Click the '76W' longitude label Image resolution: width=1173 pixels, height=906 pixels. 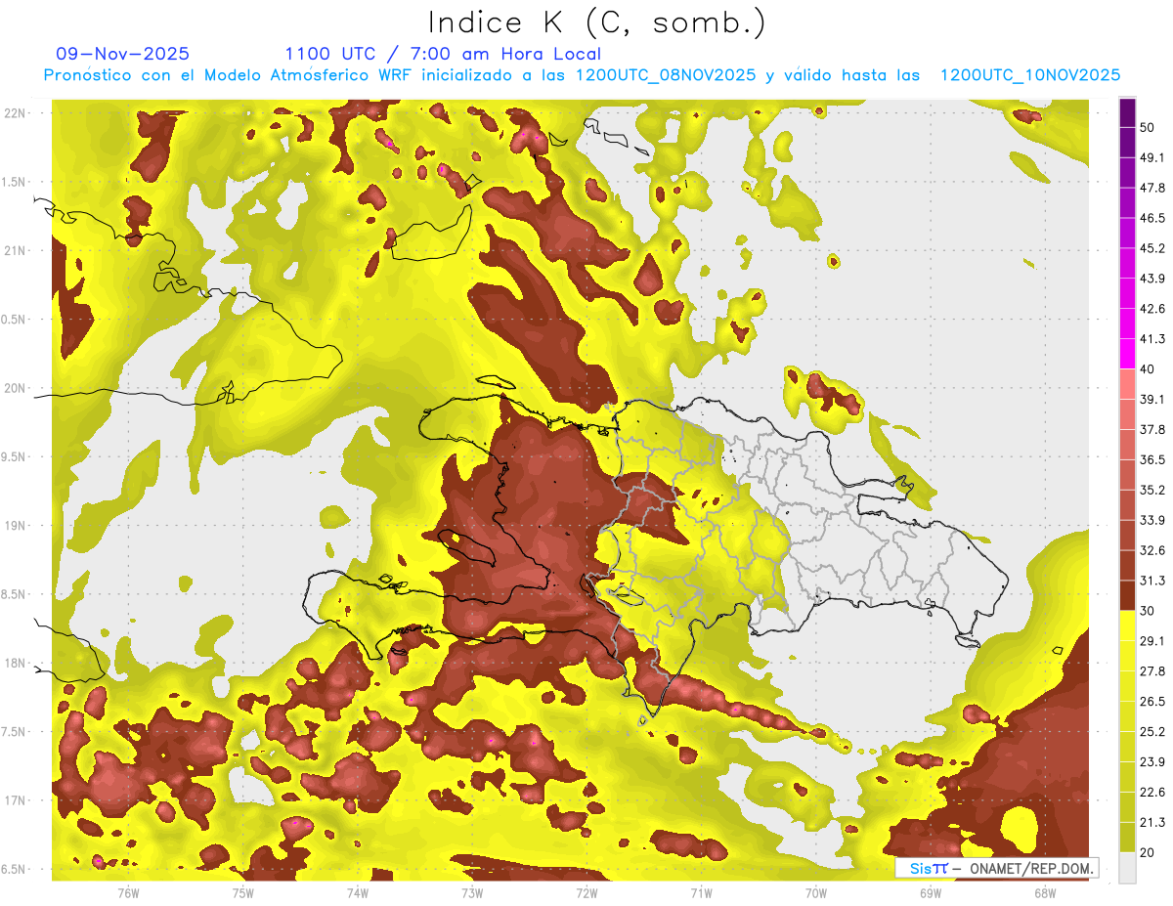point(128,893)
